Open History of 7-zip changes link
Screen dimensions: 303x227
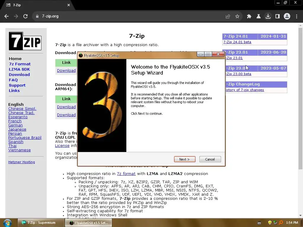point(245,90)
